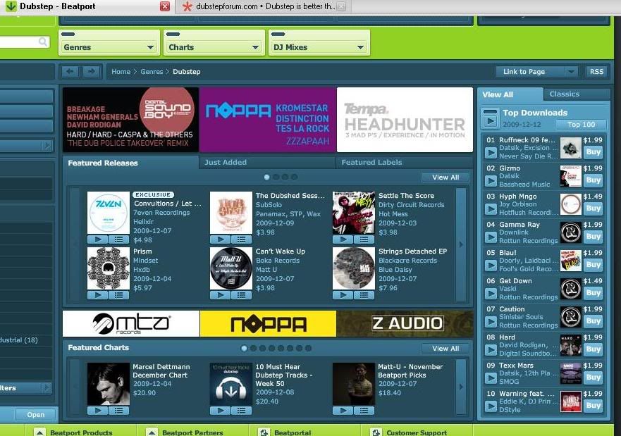Click the Open button in left panel
621x436 pixels.
(x=36, y=415)
